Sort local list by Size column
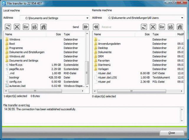The image size is (189, 140). (54, 34)
